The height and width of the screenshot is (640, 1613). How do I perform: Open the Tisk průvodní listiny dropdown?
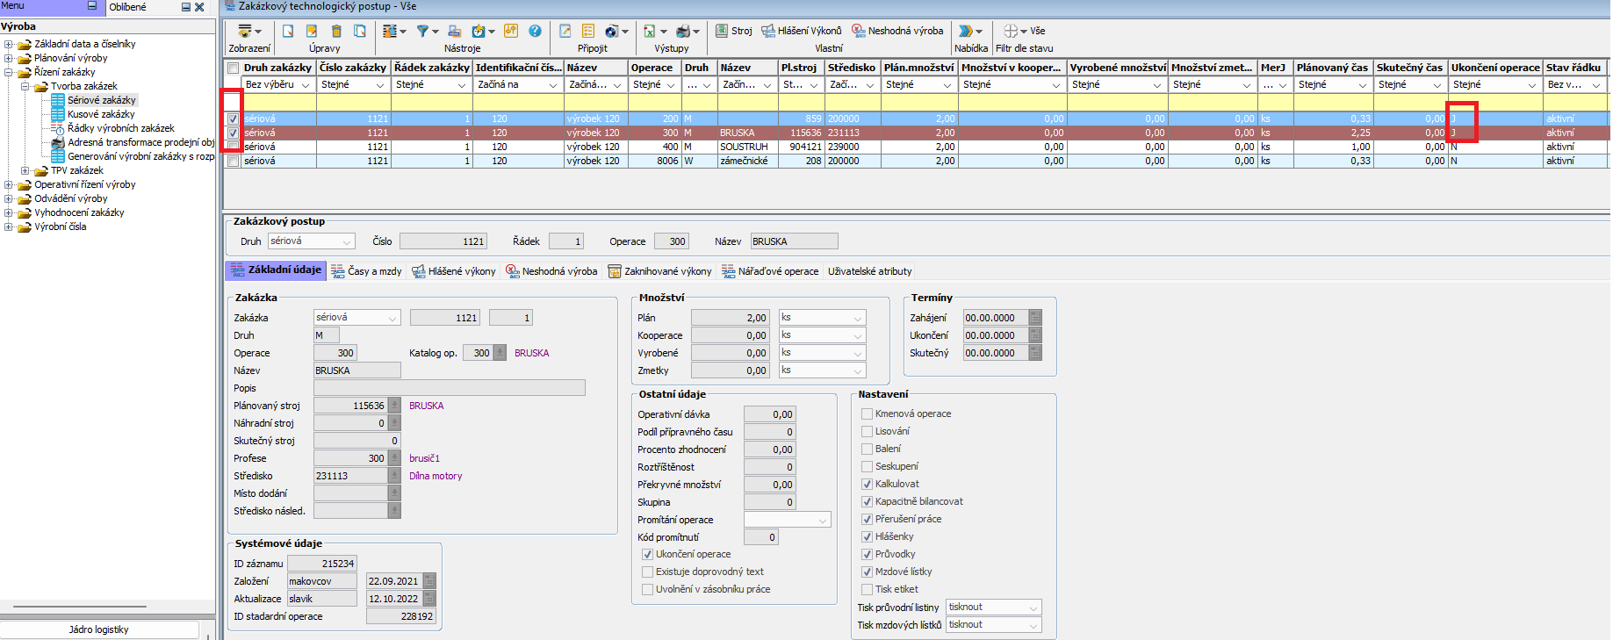click(x=1033, y=608)
